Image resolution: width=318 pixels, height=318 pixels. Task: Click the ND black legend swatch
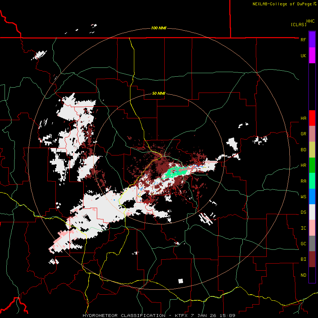(x=312, y=275)
